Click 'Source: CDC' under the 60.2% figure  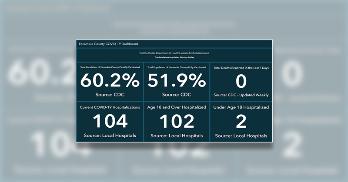click(x=110, y=95)
